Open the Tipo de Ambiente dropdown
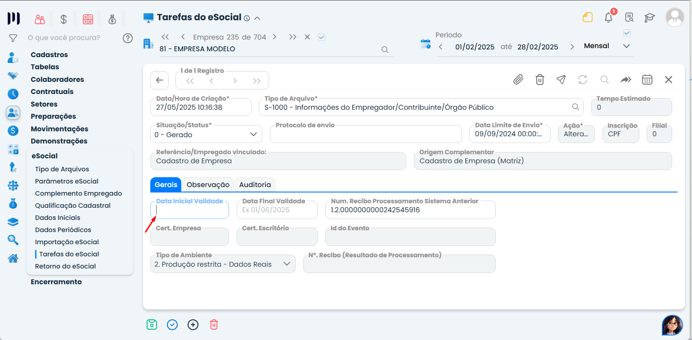The image size is (692, 340). click(x=287, y=264)
